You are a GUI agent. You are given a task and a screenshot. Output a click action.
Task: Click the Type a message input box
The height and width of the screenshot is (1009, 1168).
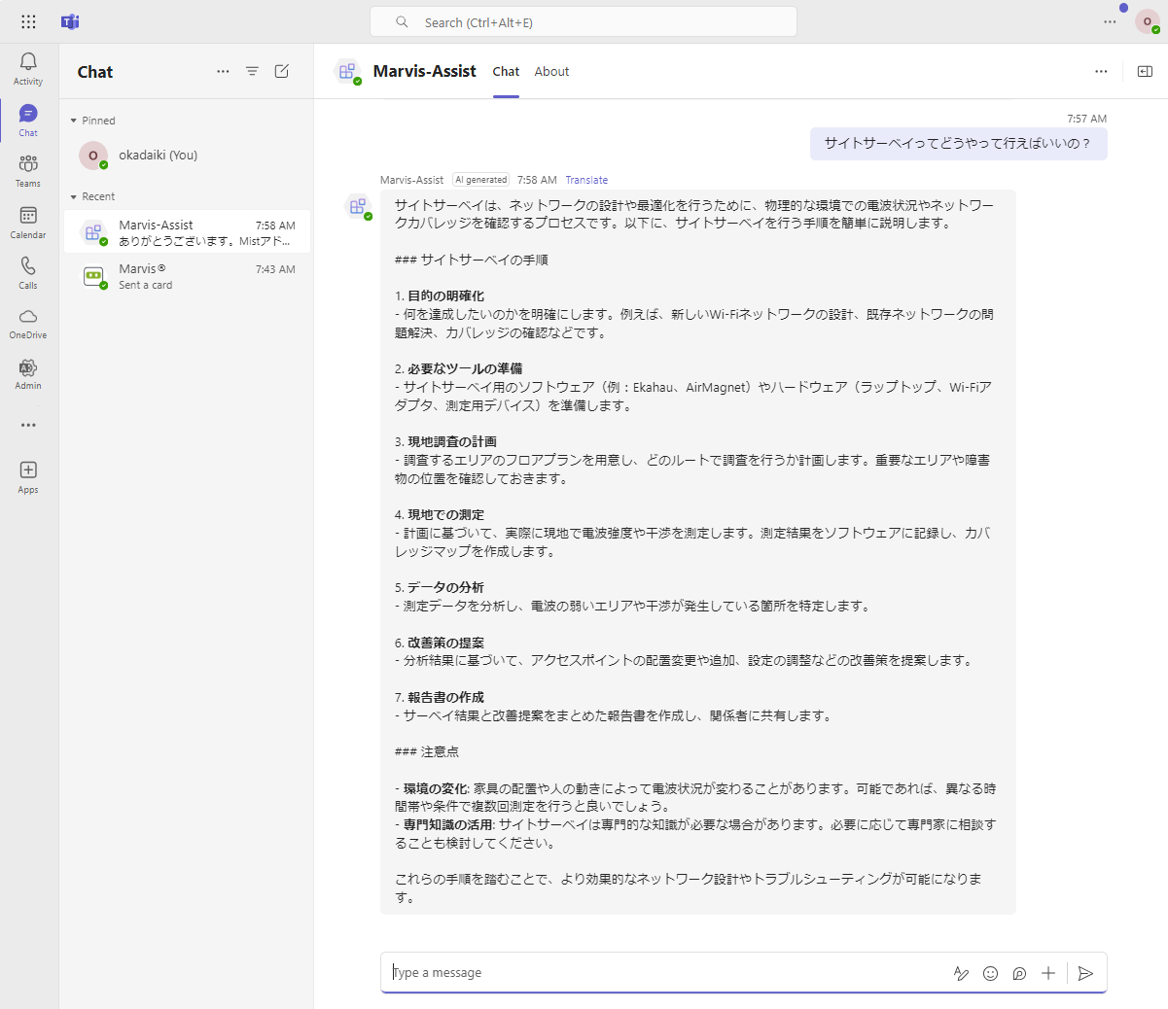point(661,973)
